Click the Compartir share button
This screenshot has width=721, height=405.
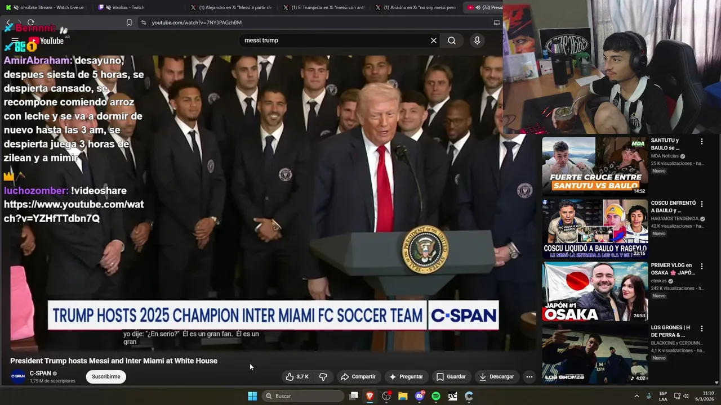358,377
